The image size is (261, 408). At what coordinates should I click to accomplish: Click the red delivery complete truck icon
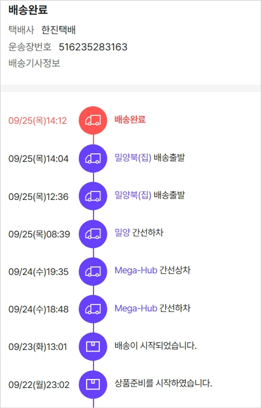pyautogui.click(x=93, y=121)
